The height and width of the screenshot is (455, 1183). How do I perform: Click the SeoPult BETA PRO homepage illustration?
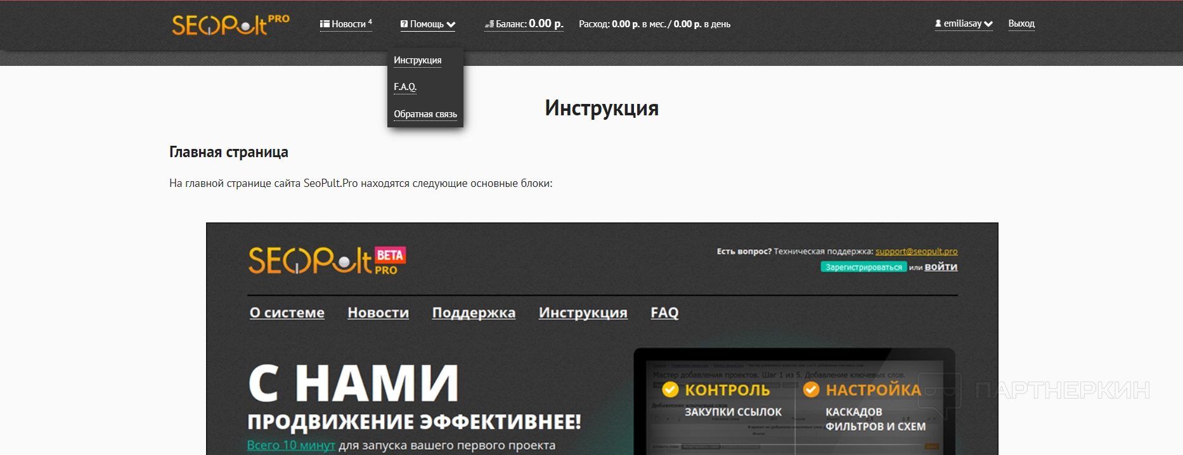602,338
